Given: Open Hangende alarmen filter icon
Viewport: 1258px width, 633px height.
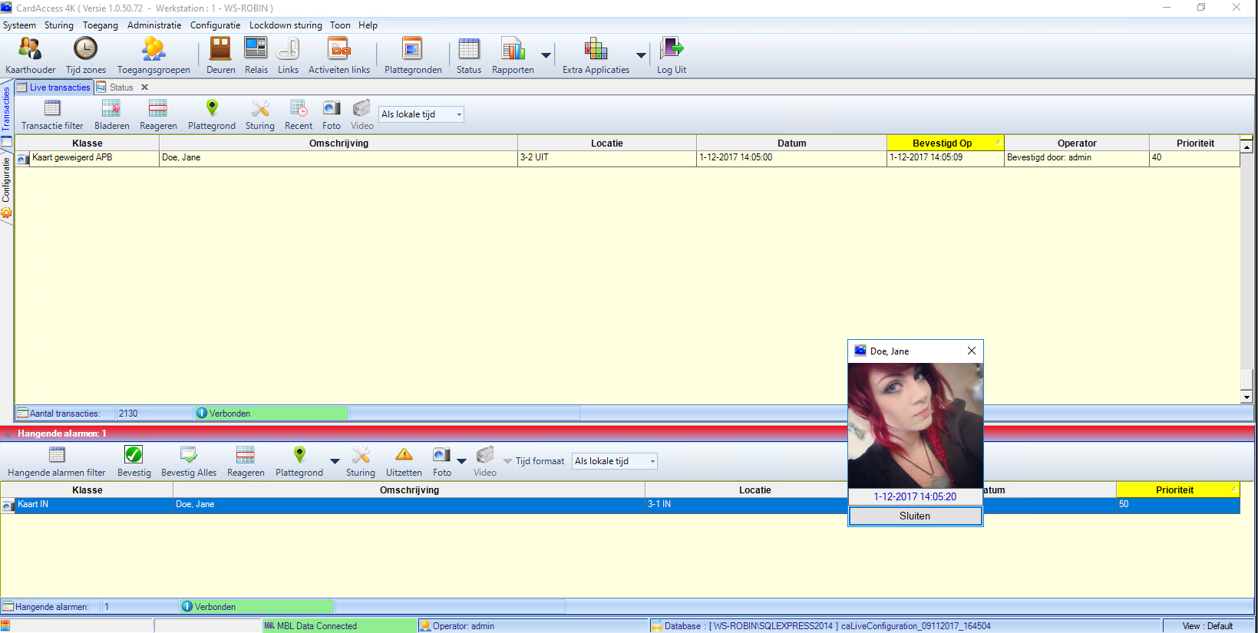Looking at the screenshot, I should 57,455.
